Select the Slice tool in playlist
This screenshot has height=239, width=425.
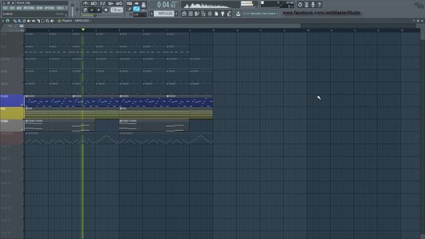pyautogui.click(x=39, y=21)
